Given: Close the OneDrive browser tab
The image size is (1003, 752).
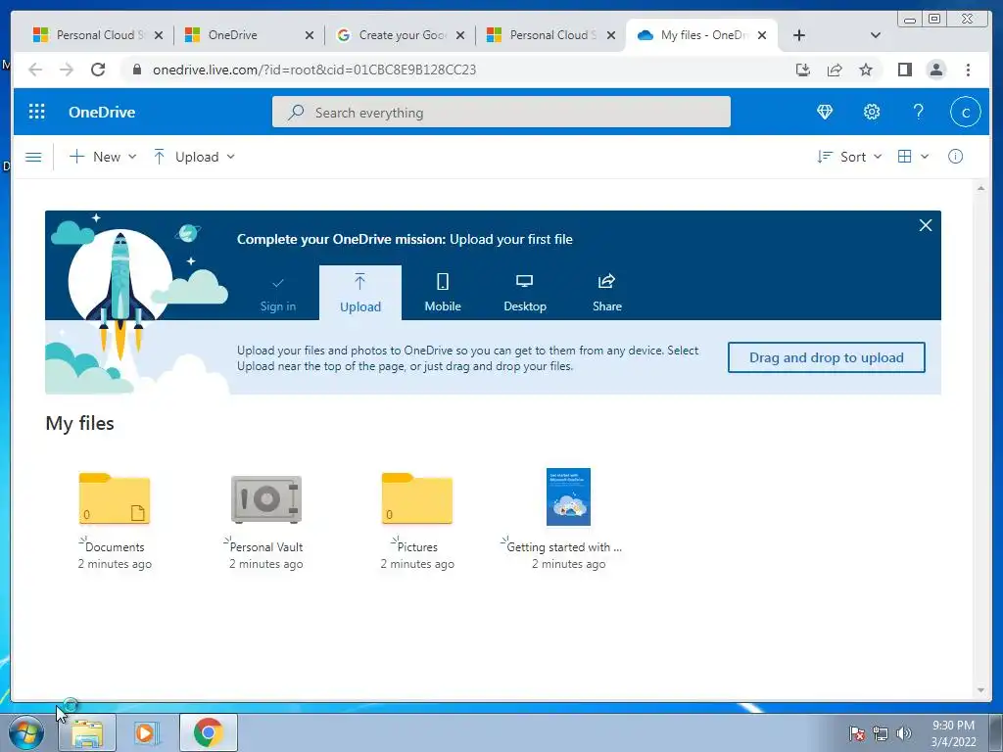Looking at the screenshot, I should pos(309,35).
